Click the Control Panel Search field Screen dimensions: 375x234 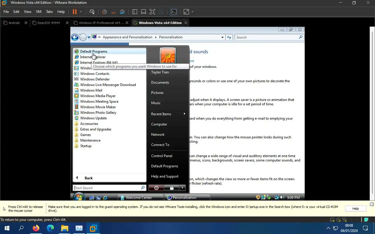(x=269, y=37)
